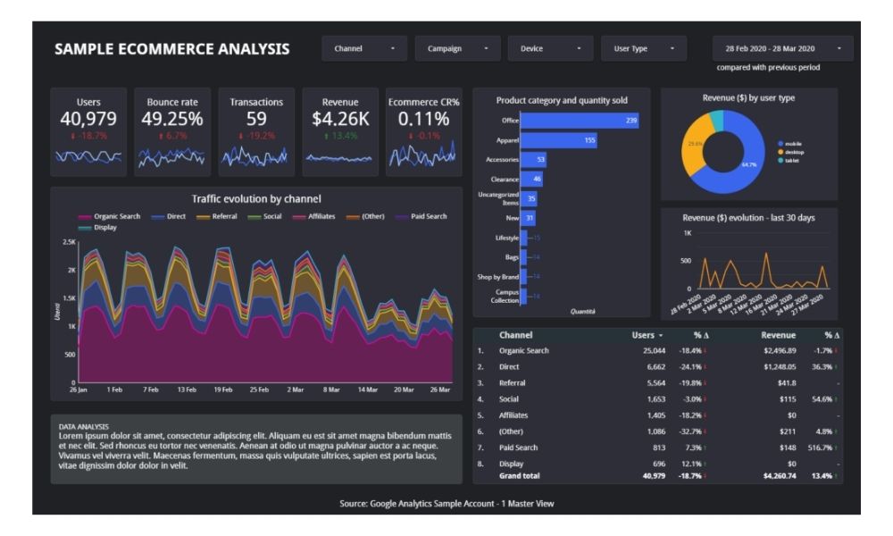This screenshot has width=893, height=536.
Task: Click the descending sort arrow on Users column
Action: tap(661, 334)
